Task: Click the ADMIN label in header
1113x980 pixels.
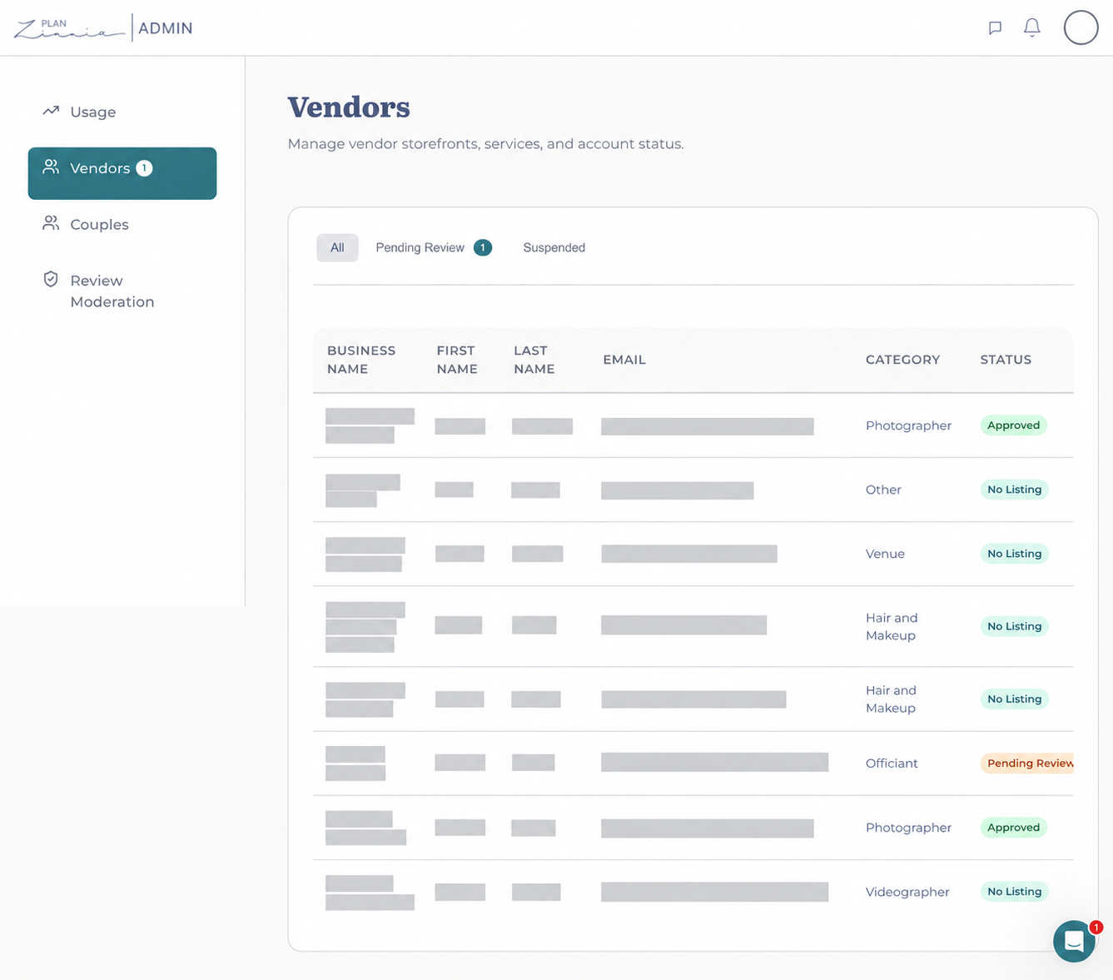Action: click(166, 28)
